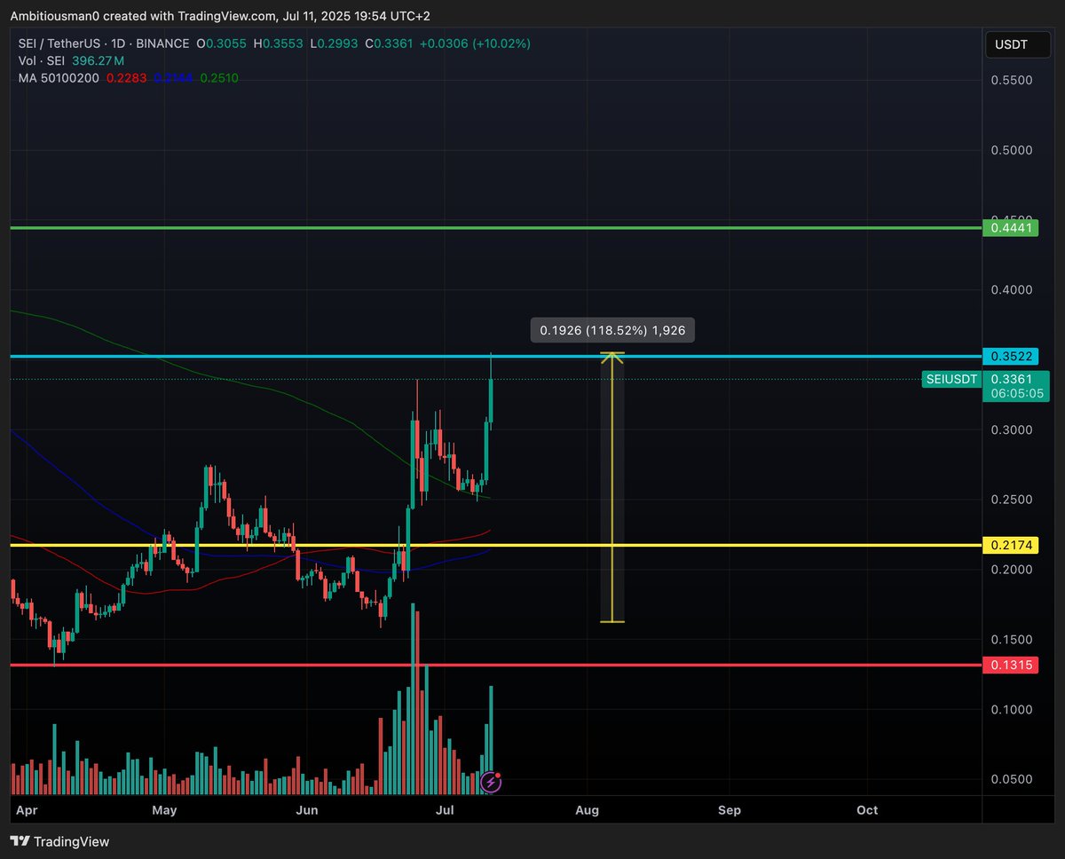
Task: Click the 0.5000 price axis label
Action: 1011,150
